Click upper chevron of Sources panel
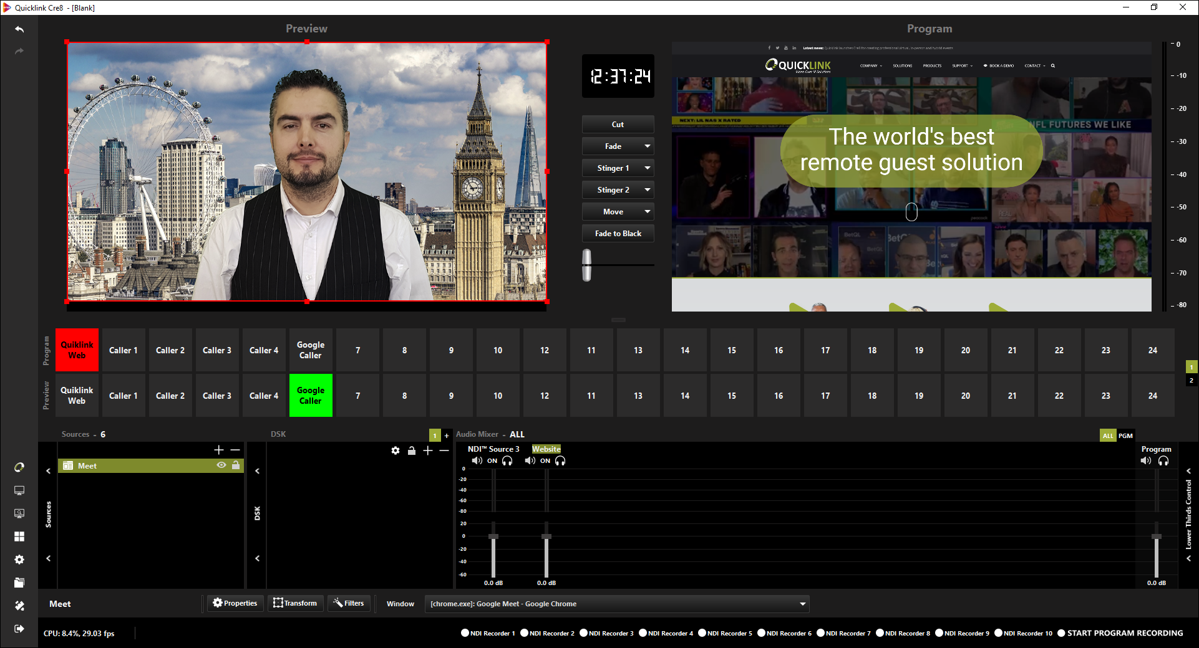The height and width of the screenshot is (648, 1199). (48, 471)
